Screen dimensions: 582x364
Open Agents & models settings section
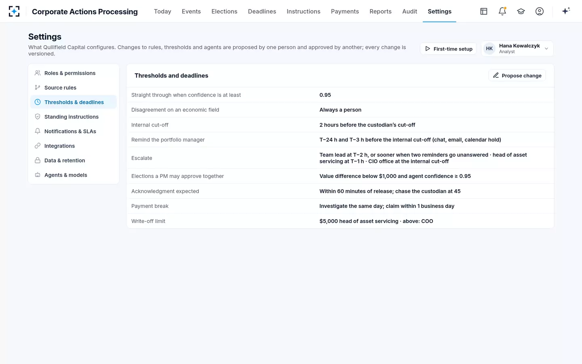tap(74, 175)
